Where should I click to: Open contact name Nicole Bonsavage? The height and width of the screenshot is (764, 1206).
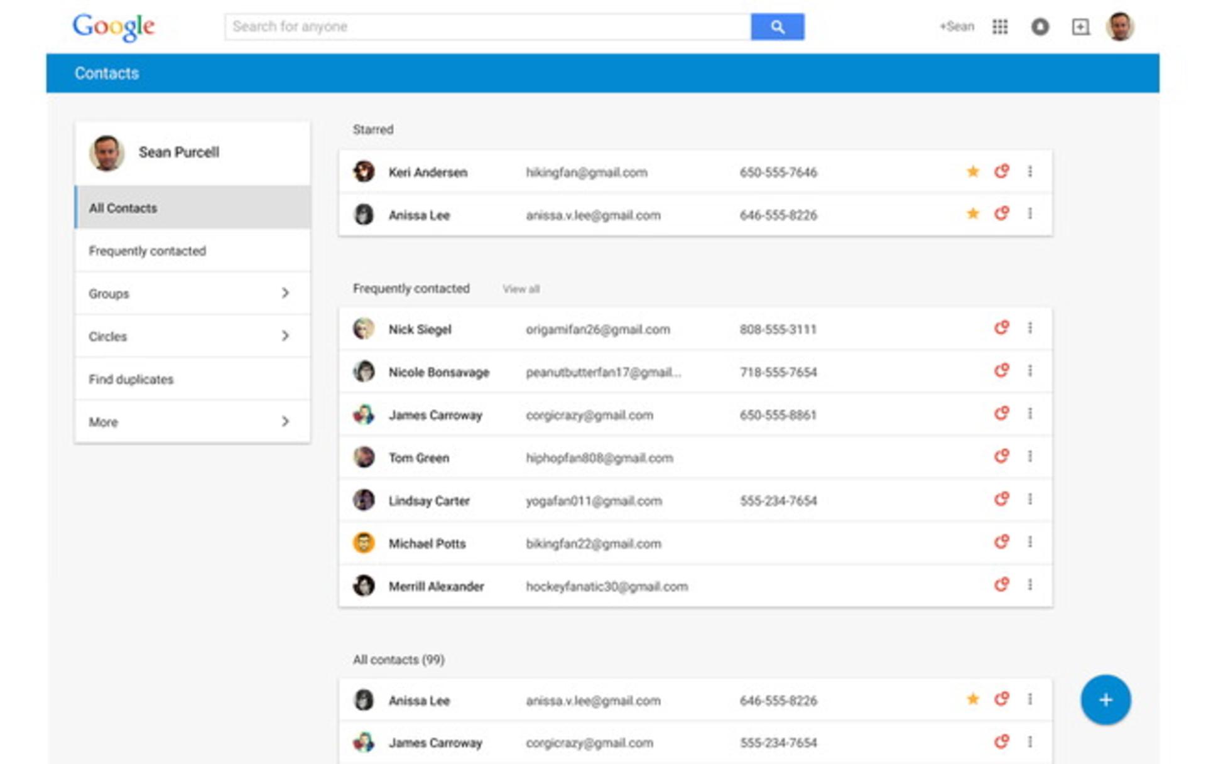point(438,372)
